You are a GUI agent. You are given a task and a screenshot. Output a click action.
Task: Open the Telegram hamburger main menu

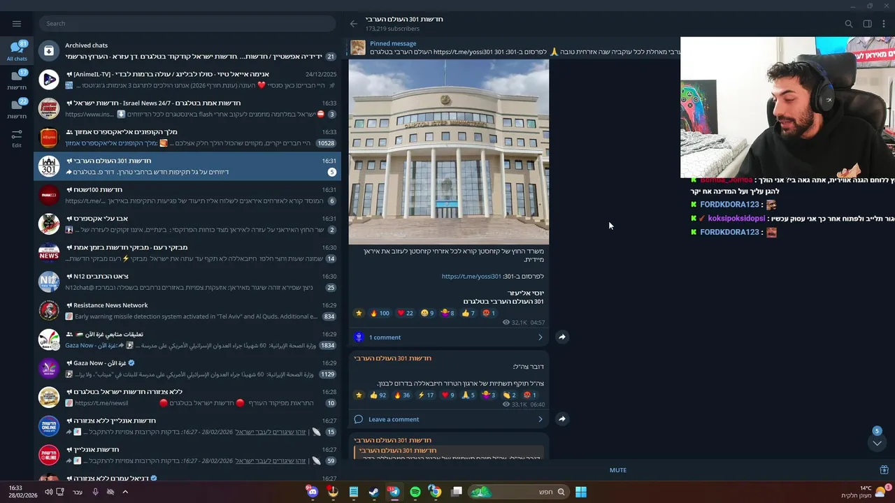click(x=17, y=24)
